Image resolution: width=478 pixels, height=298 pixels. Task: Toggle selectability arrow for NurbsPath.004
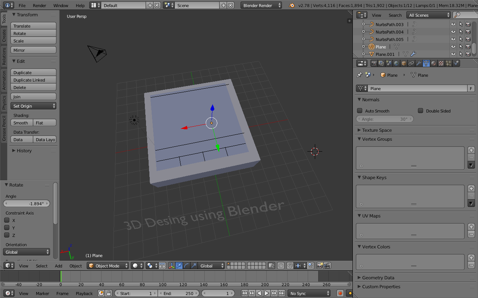pos(461,32)
